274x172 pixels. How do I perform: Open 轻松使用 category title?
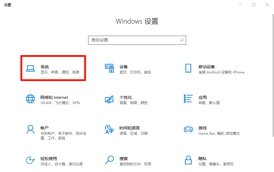click(49, 159)
